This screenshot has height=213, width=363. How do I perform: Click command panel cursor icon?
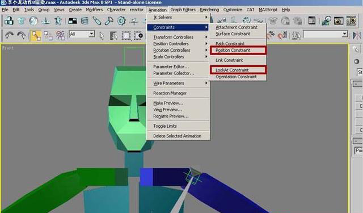(x=356, y=49)
